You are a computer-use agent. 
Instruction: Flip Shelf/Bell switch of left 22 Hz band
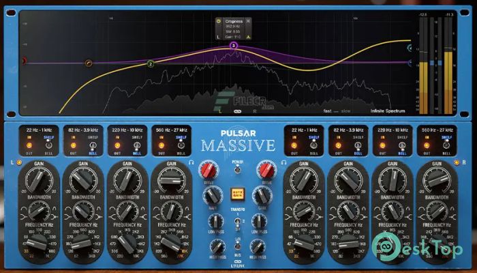click(x=48, y=145)
